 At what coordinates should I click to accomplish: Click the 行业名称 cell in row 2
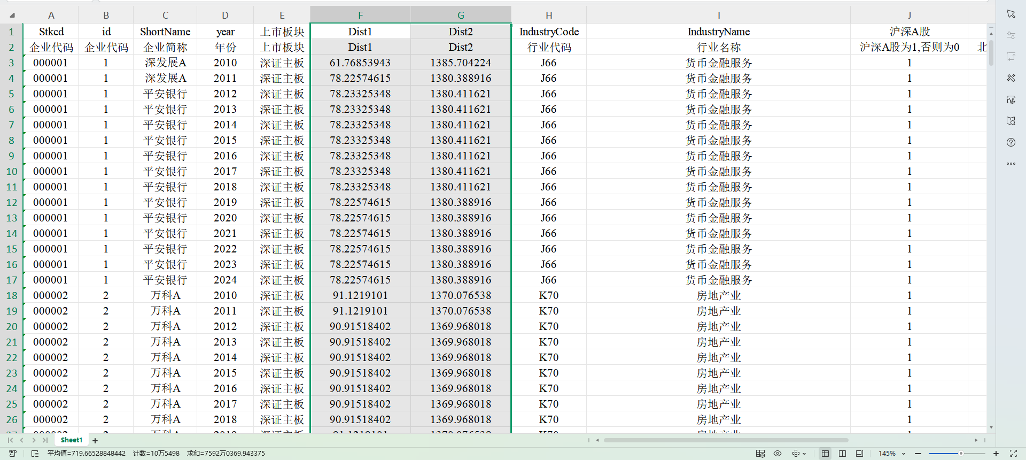[719, 47]
